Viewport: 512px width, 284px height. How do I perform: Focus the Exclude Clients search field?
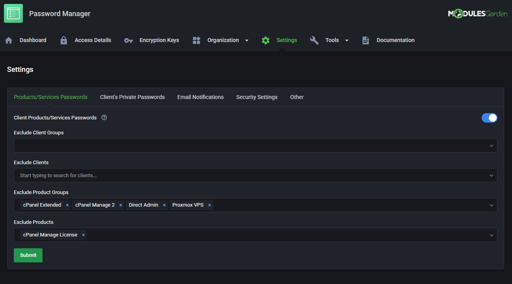256,175
